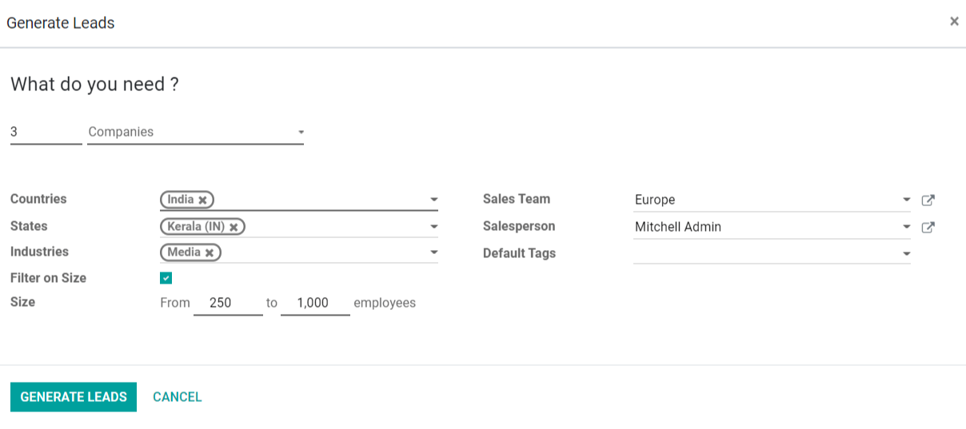Expand the Industries dropdown arrow
The width and height of the screenshot is (966, 429).
click(x=433, y=252)
